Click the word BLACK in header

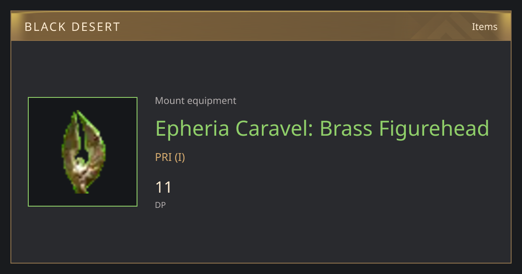pos(43,27)
